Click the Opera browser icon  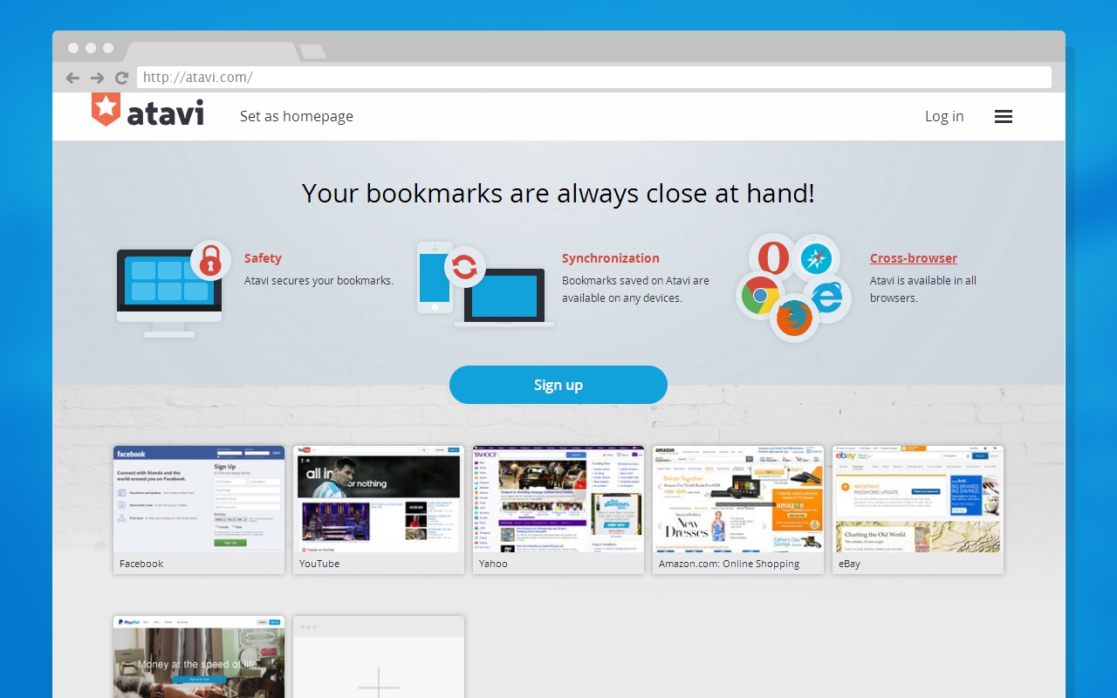click(x=773, y=257)
